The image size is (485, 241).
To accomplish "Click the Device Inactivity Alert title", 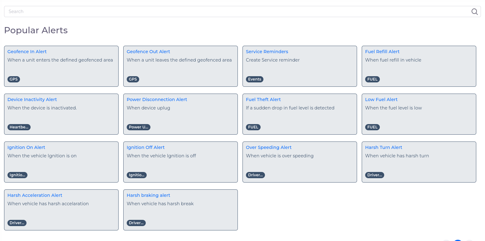I will coord(32,100).
